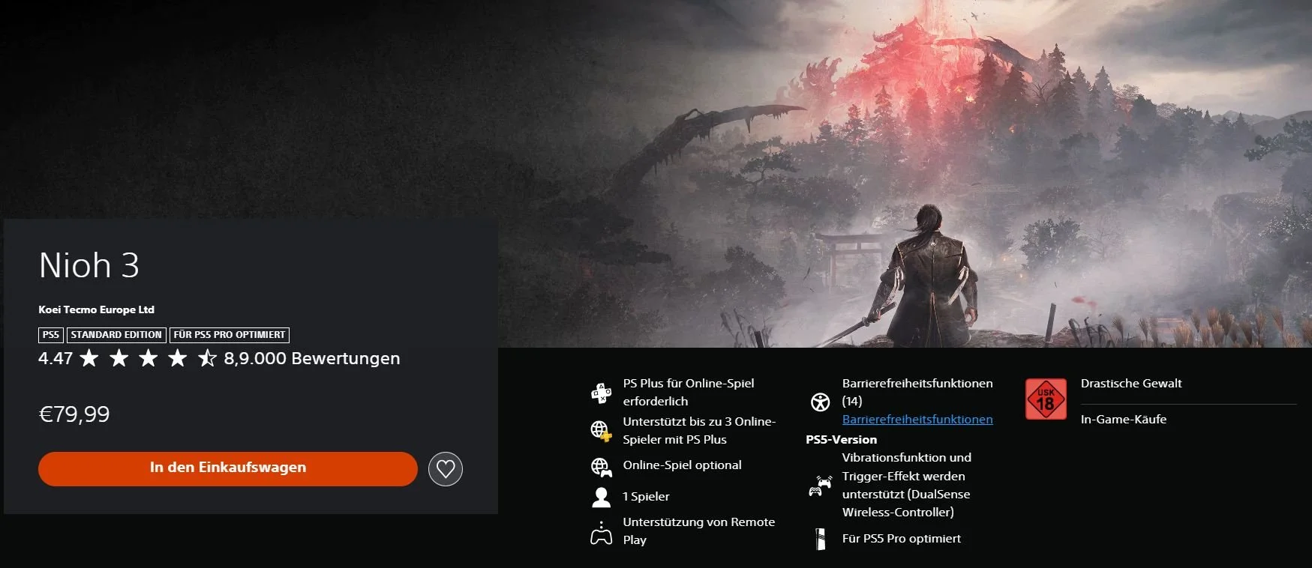Click the Nioh 3 title
The height and width of the screenshot is (568, 1312).
coord(89,265)
